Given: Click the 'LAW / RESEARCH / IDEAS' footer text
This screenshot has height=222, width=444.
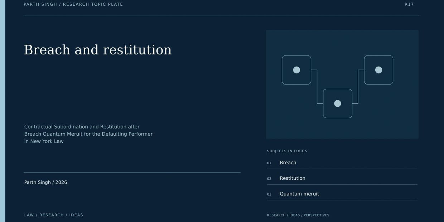Looking at the screenshot, I should 54,215.
